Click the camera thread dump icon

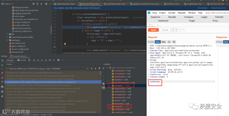click(x=2, y=87)
